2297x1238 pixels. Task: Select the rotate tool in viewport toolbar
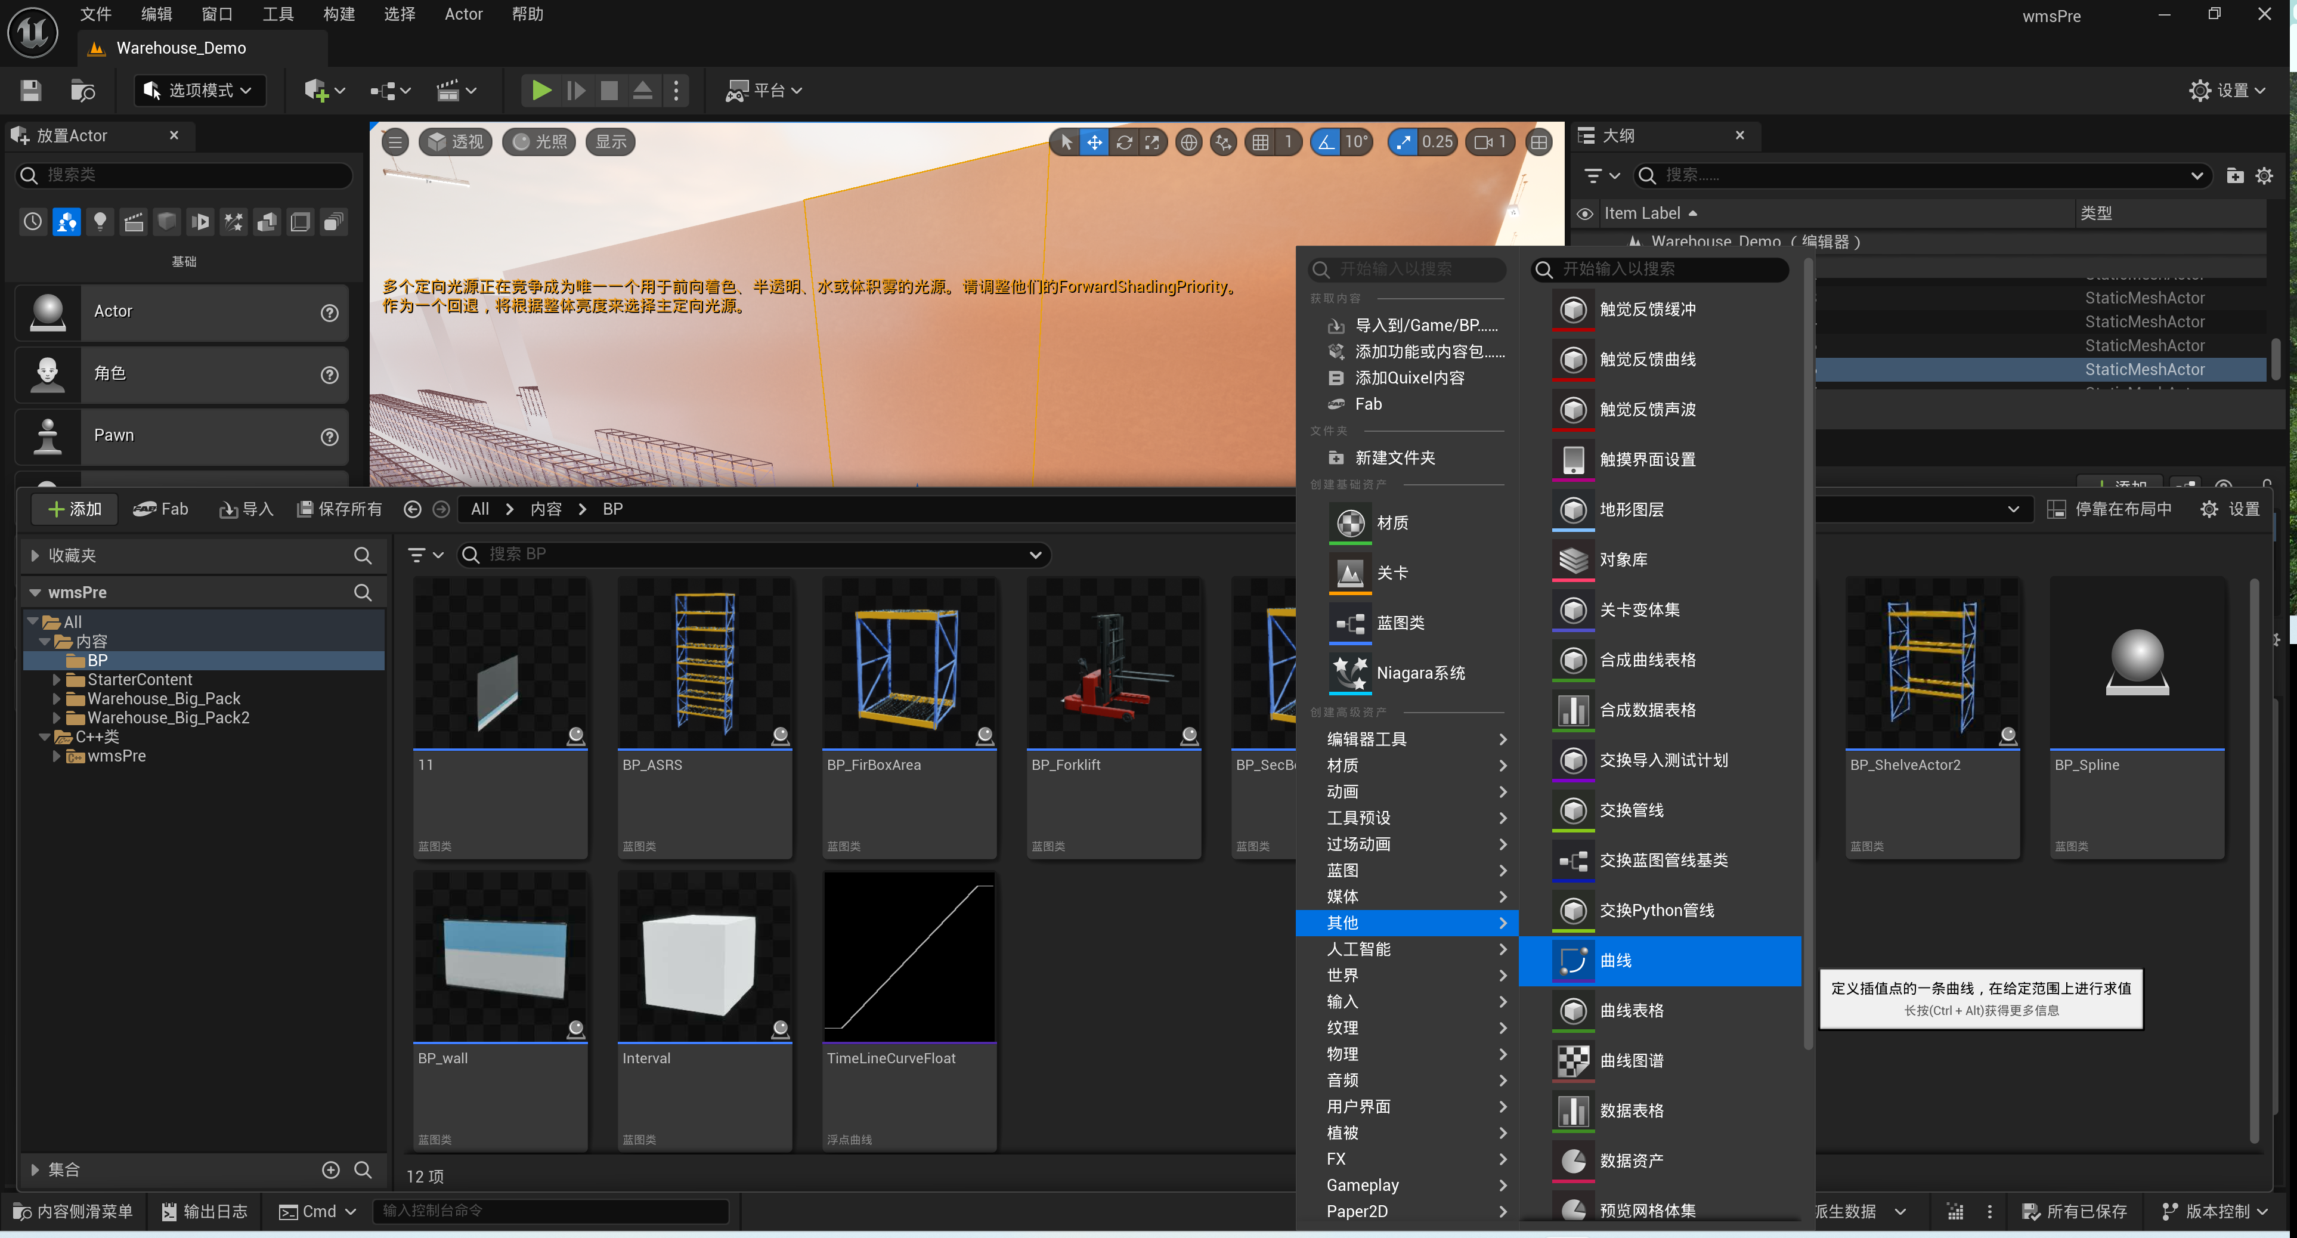click(1123, 142)
